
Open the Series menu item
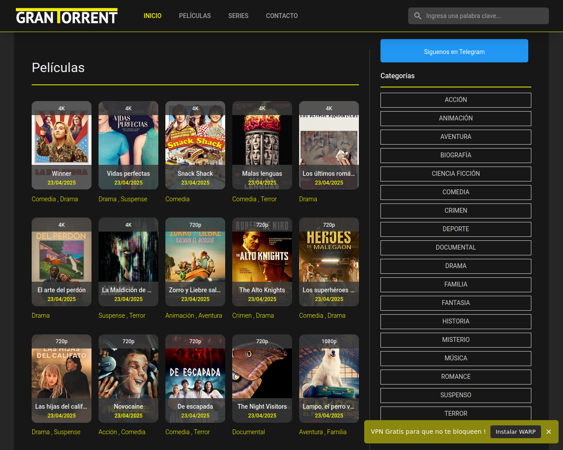point(238,16)
